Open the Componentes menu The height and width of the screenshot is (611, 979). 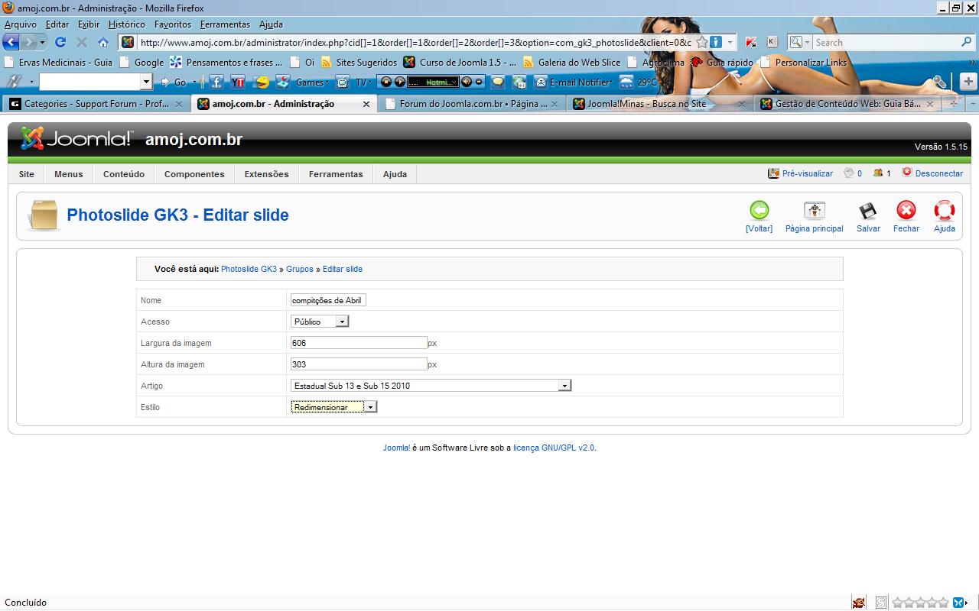coord(194,174)
